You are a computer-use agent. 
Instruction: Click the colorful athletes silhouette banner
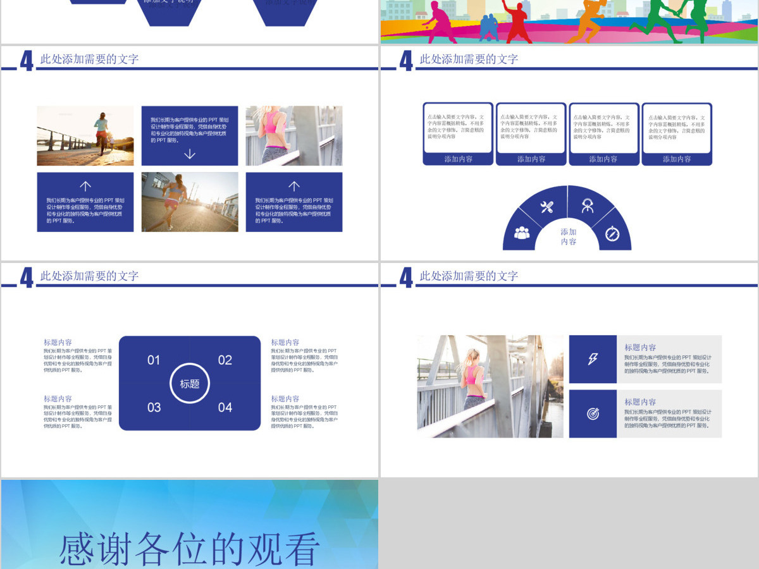(569, 21)
